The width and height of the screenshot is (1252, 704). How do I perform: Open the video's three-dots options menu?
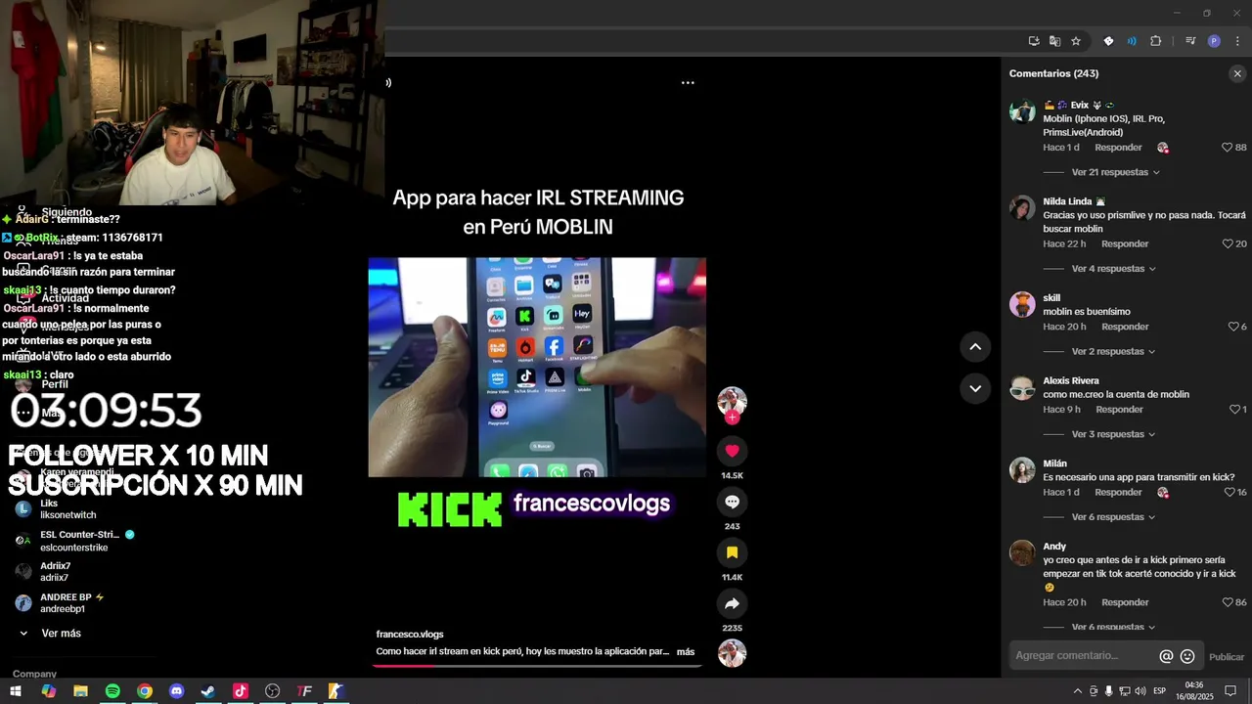(x=688, y=83)
